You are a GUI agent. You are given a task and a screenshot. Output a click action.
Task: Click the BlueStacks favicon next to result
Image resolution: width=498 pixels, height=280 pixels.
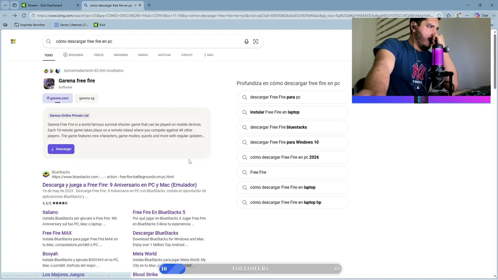[x=46, y=174]
